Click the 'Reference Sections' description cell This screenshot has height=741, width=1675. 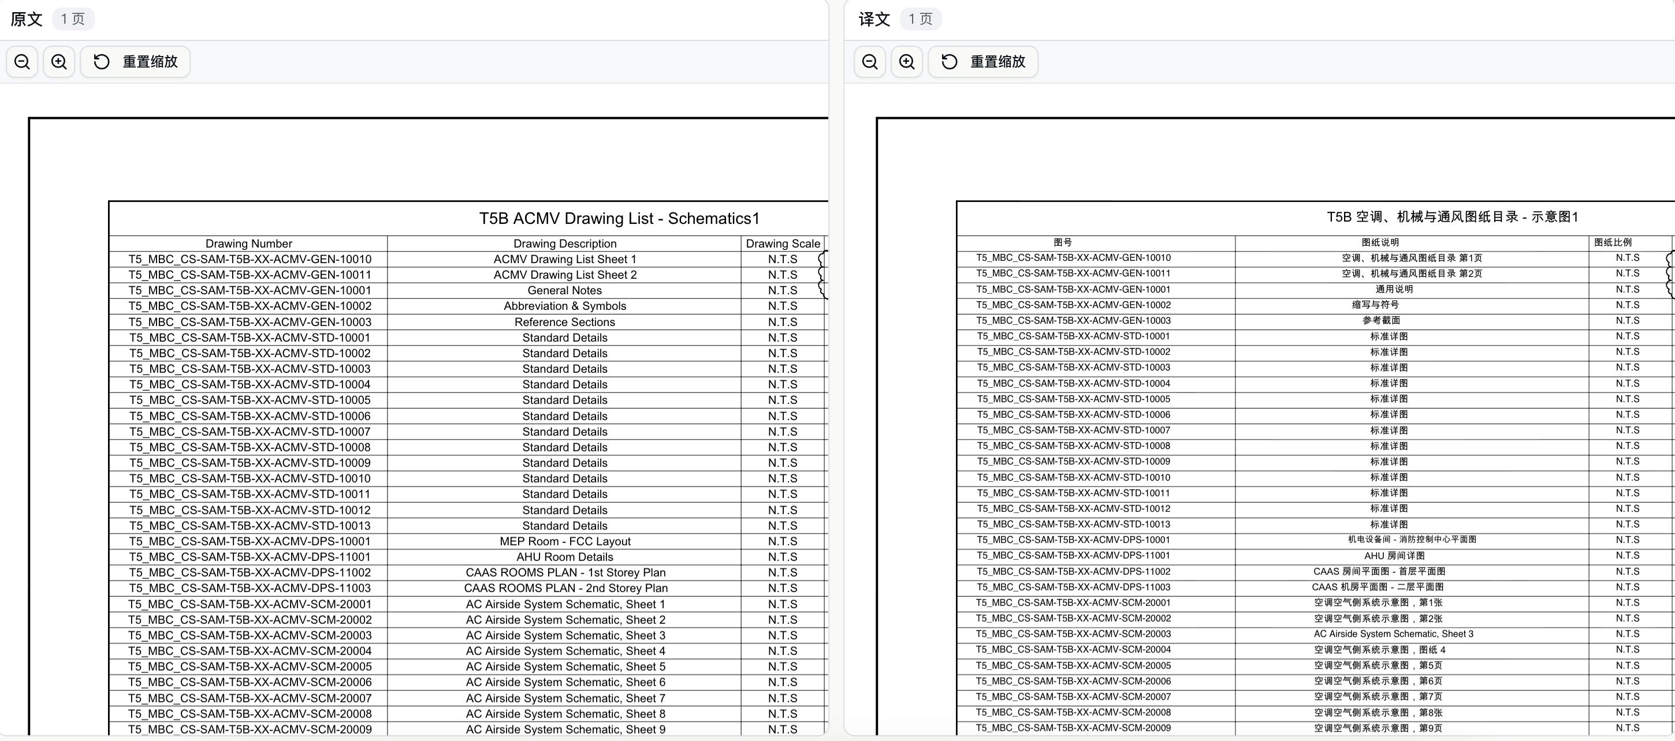pos(564,322)
